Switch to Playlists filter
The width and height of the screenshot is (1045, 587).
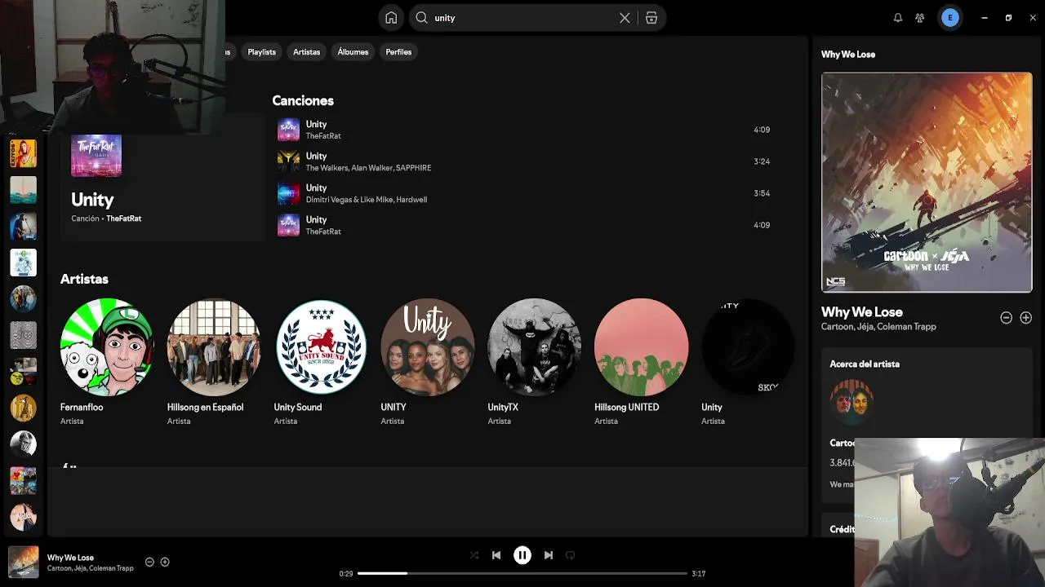click(261, 52)
